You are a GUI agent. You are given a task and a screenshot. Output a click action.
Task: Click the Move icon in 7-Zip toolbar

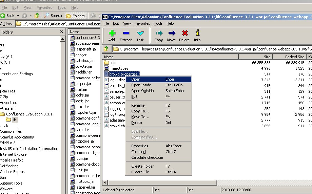pos(172,33)
